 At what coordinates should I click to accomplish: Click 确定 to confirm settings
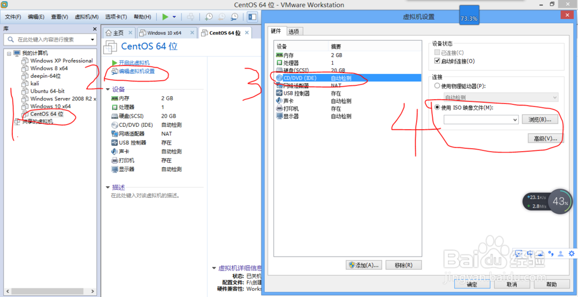pos(472,284)
